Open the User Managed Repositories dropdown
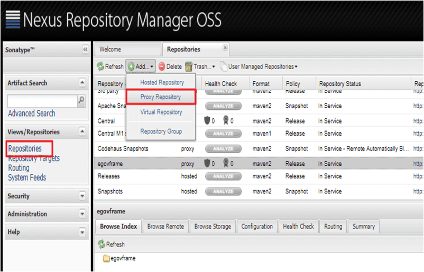Viewport: 424px width, 272px height. click(x=259, y=67)
